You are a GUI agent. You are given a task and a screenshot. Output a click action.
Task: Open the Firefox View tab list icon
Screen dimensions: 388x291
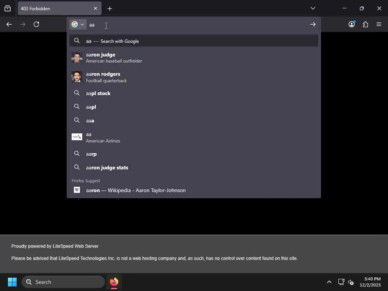pos(8,8)
